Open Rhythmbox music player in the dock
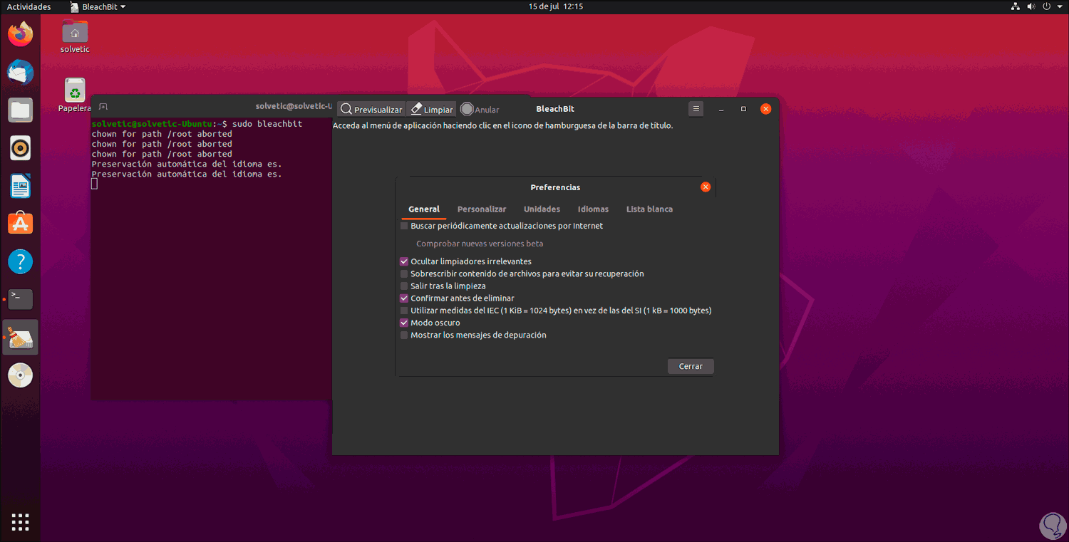The image size is (1069, 542). pos(21,148)
